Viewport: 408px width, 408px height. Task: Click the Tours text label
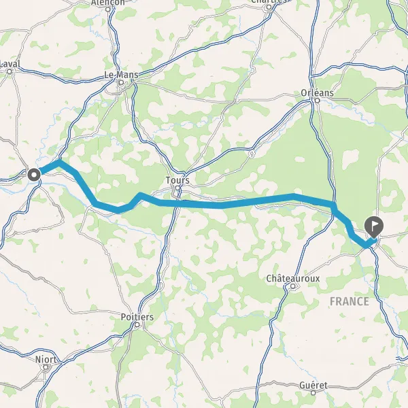tap(177, 180)
